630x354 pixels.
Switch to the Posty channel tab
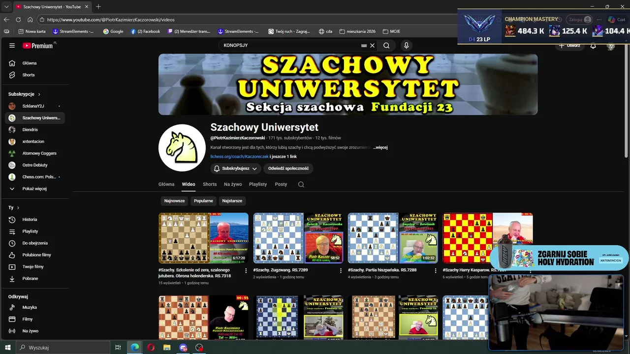281,184
